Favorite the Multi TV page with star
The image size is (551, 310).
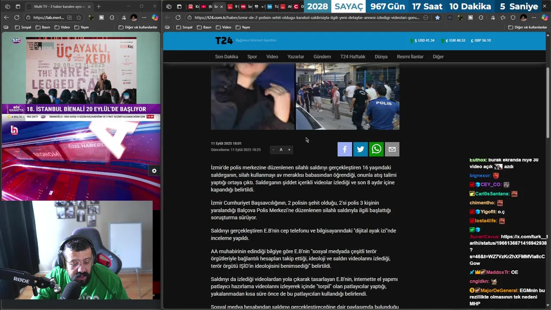pyautogui.click(x=79, y=17)
